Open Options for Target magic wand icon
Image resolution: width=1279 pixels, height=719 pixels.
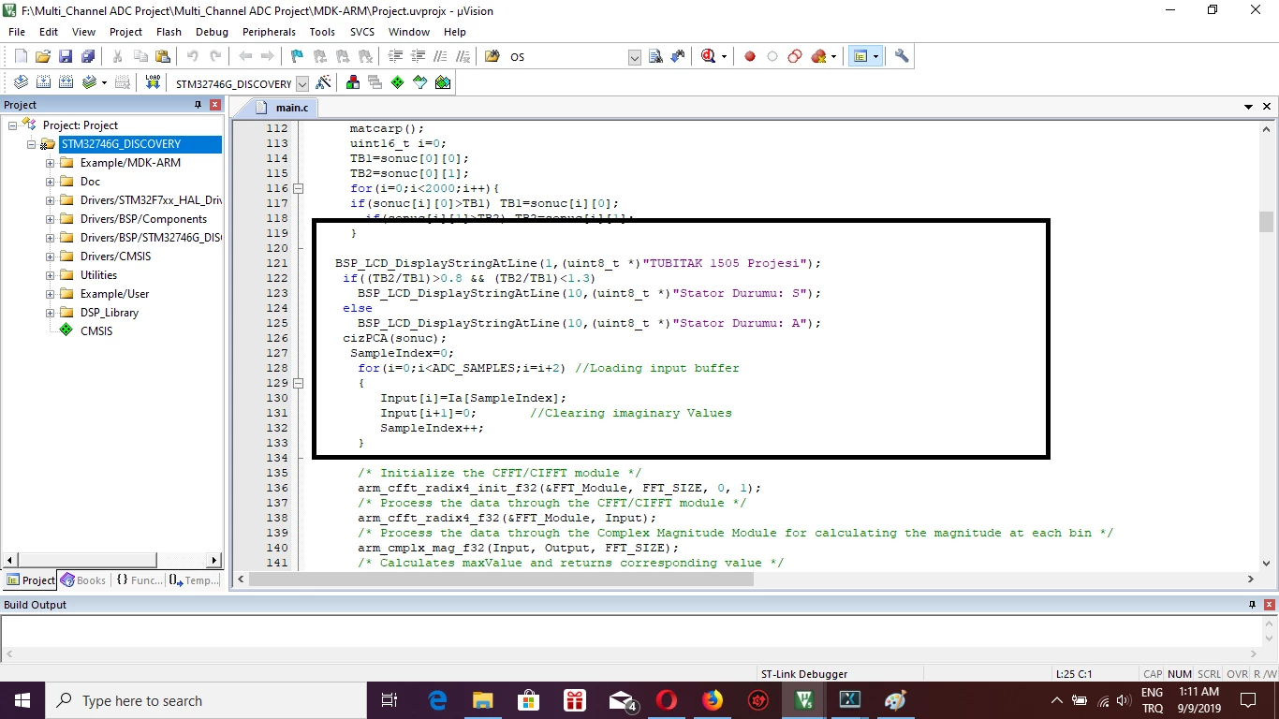click(x=323, y=82)
